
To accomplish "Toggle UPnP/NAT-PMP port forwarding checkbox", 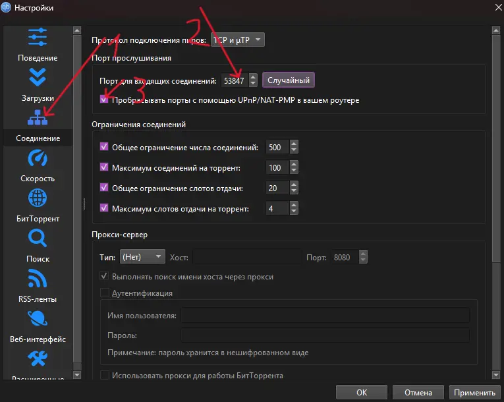I will [104, 100].
